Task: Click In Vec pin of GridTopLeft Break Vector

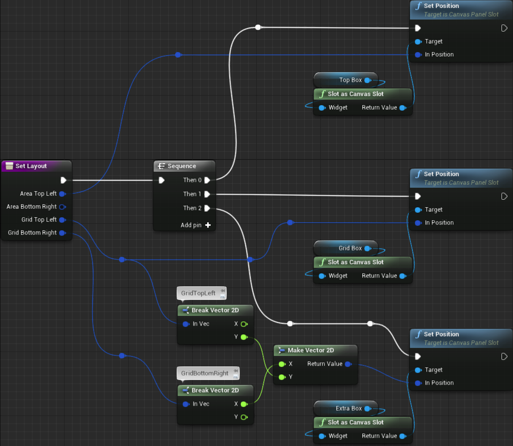Action: (186, 324)
